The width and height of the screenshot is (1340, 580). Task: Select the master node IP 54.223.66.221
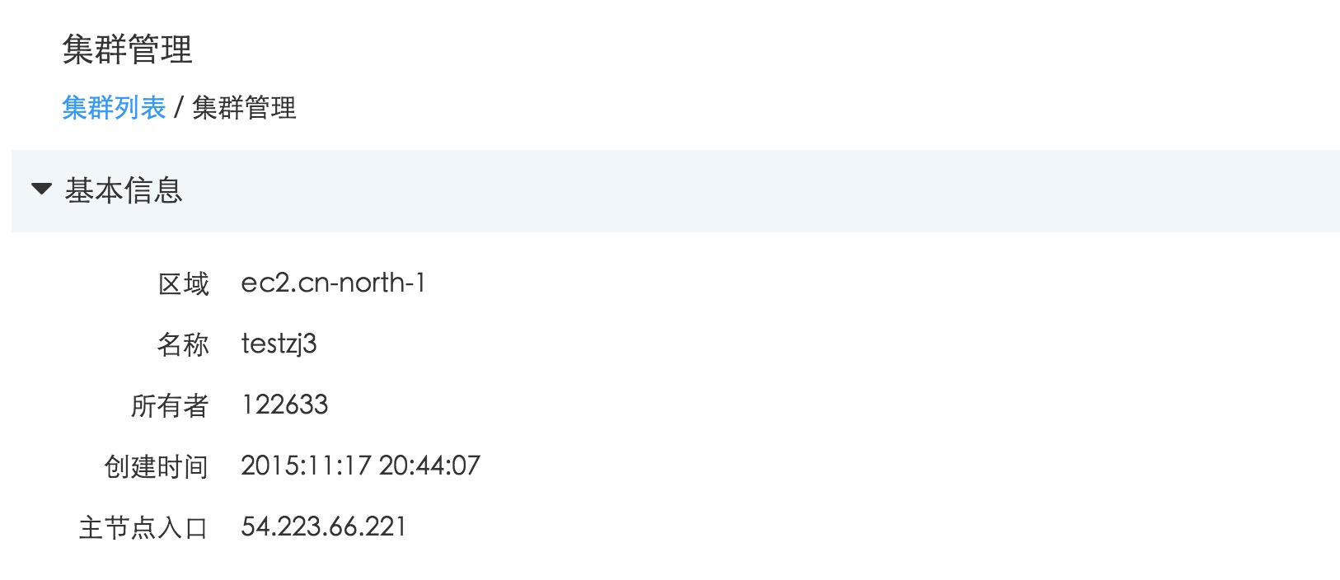(324, 526)
